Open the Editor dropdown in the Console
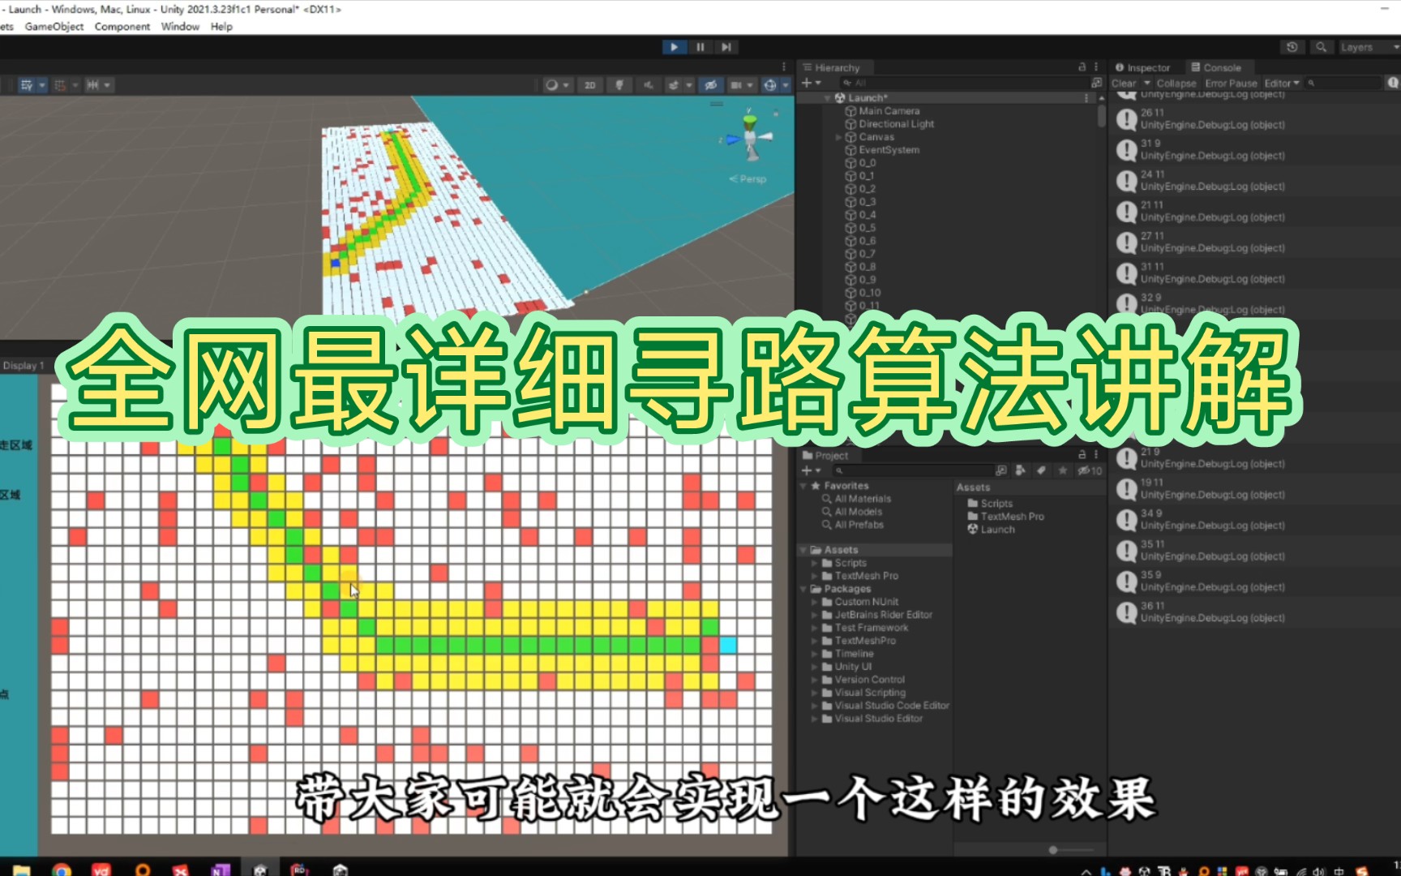The image size is (1401, 876). tap(1280, 83)
